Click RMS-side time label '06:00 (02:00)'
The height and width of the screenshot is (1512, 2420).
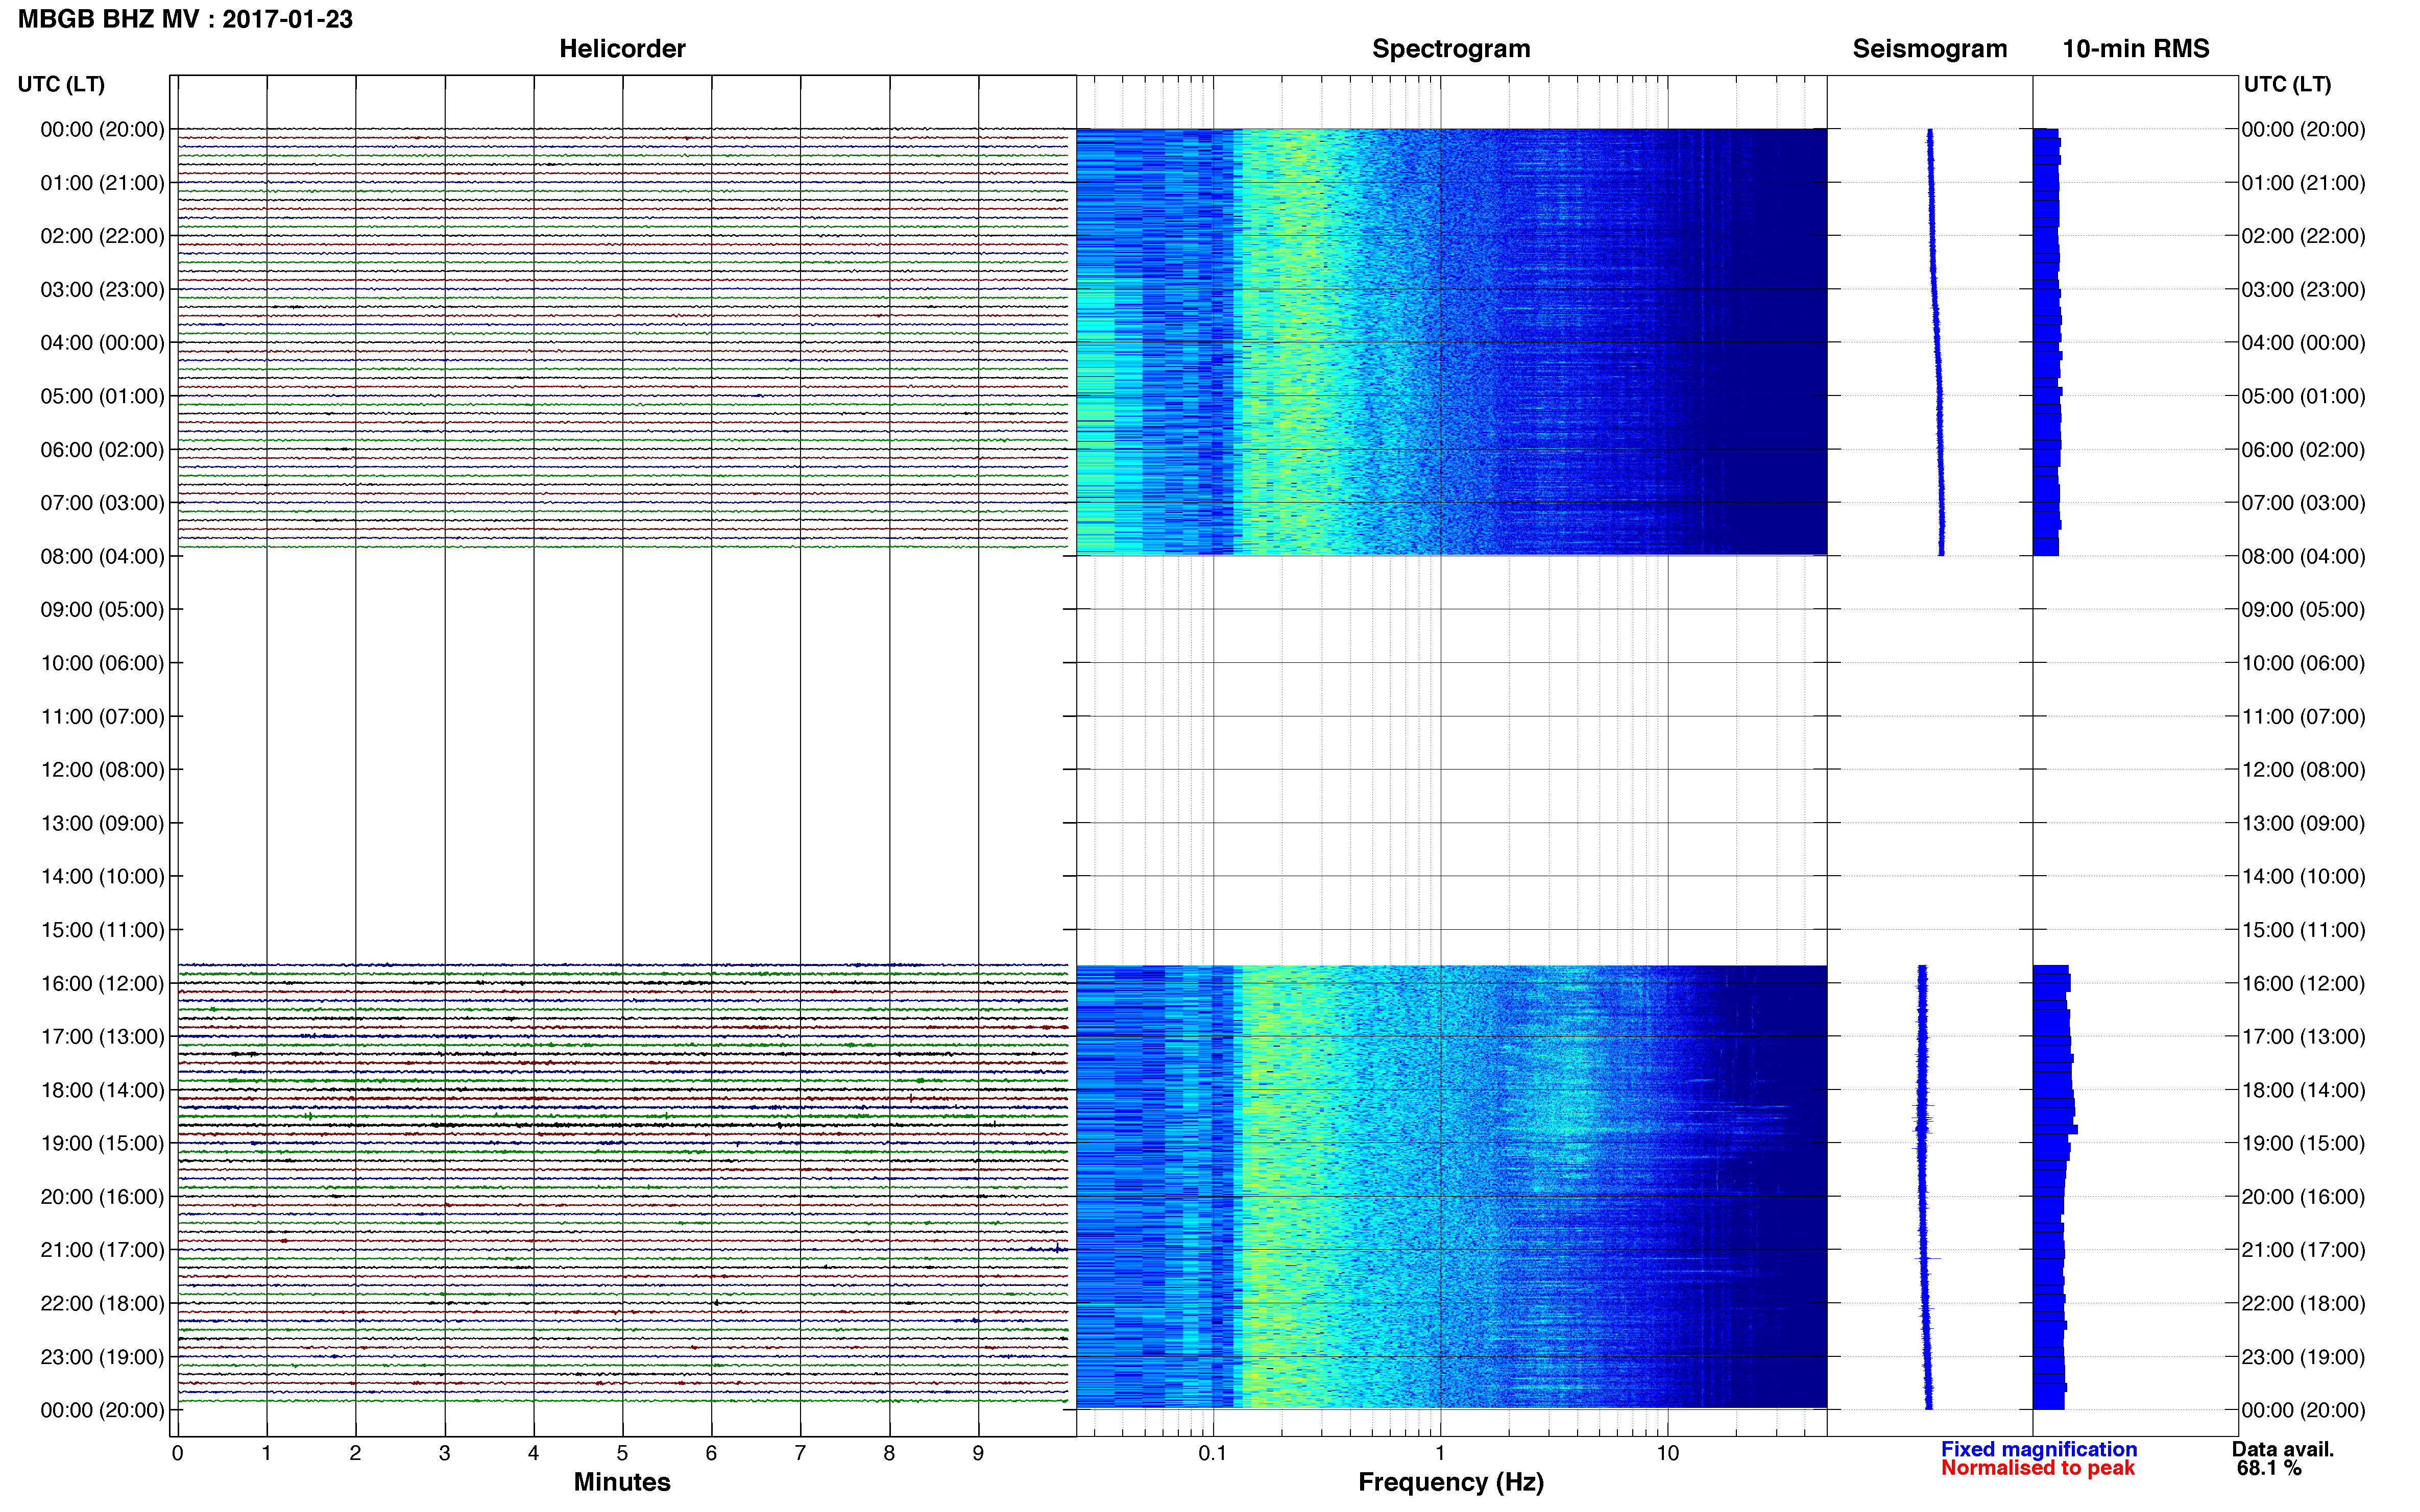pos(2303,450)
